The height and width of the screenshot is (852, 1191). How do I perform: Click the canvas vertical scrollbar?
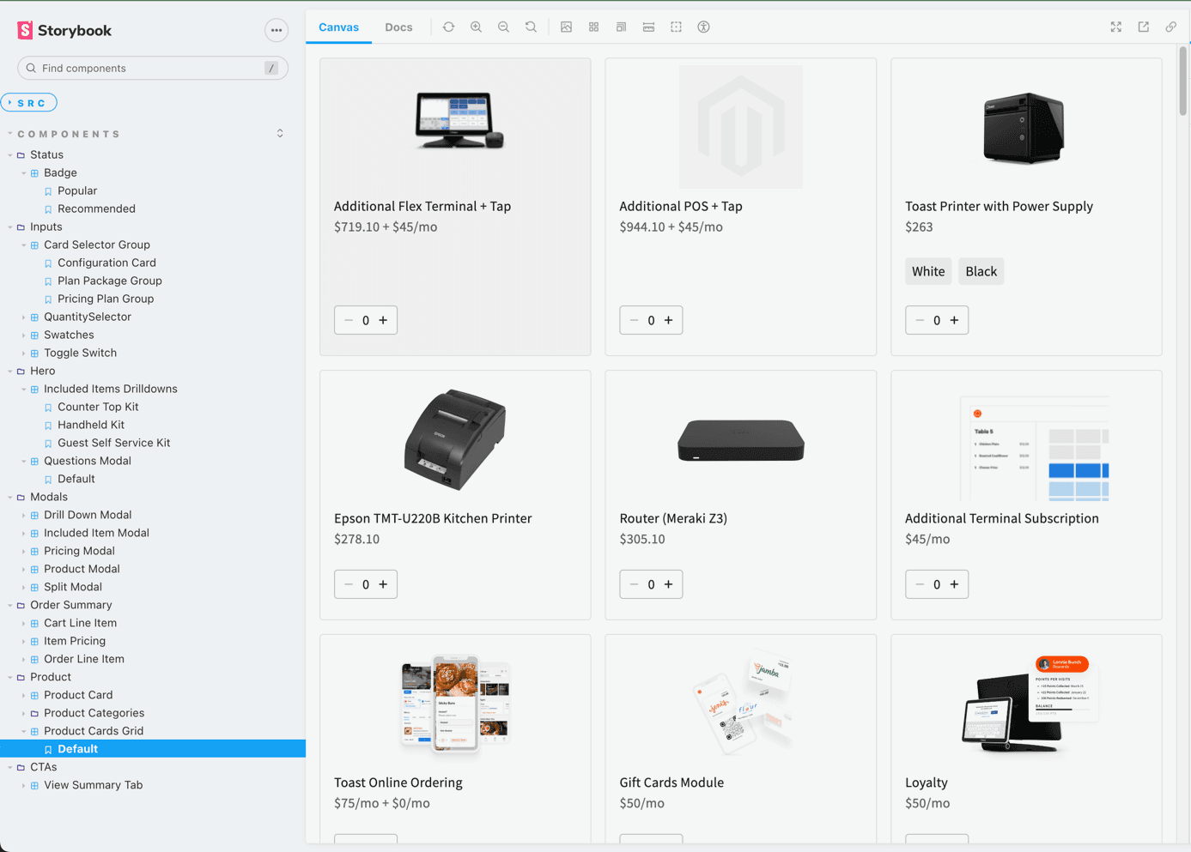coord(1182,82)
